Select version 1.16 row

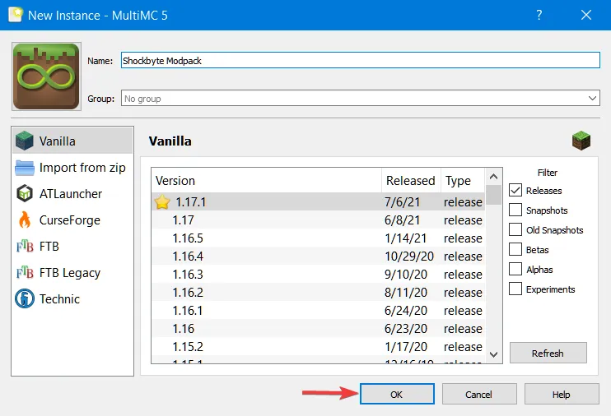coord(318,328)
